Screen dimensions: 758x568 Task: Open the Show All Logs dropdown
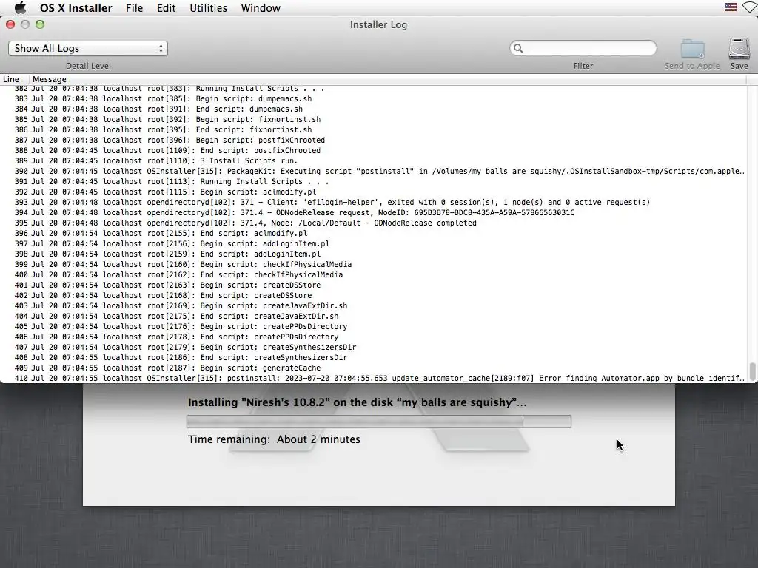[x=88, y=48]
